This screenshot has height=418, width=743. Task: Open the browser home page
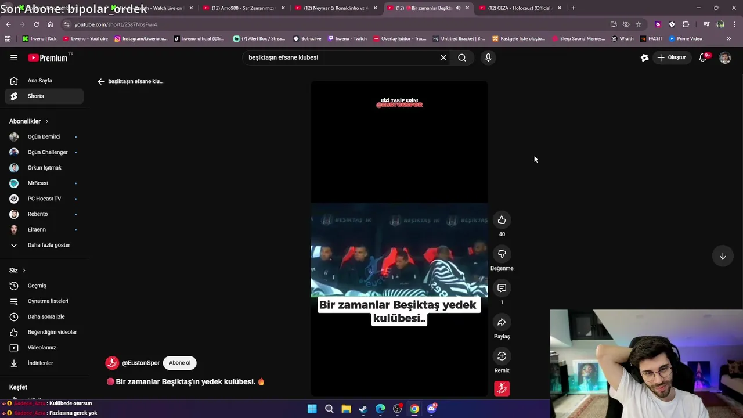(50, 24)
